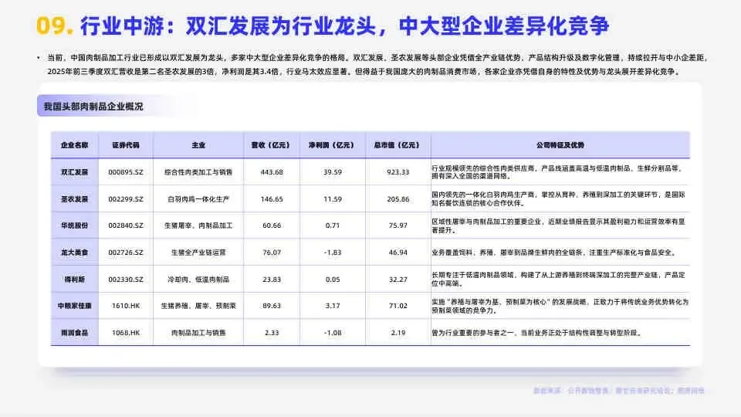Click the net profit value 0.71
The image size is (741, 417).
(333, 225)
